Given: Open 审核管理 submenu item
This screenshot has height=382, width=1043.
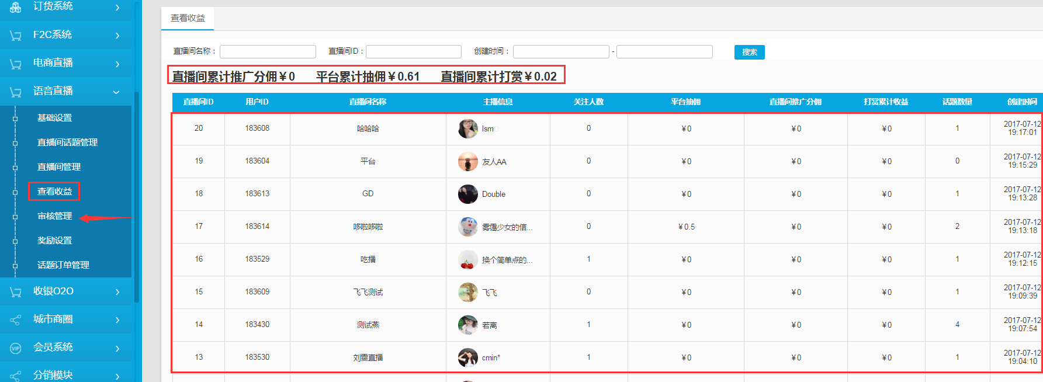Looking at the screenshot, I should click(x=55, y=216).
